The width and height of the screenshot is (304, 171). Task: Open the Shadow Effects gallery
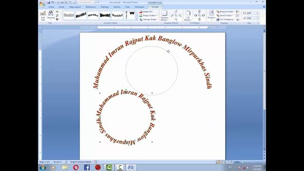coord(164,16)
